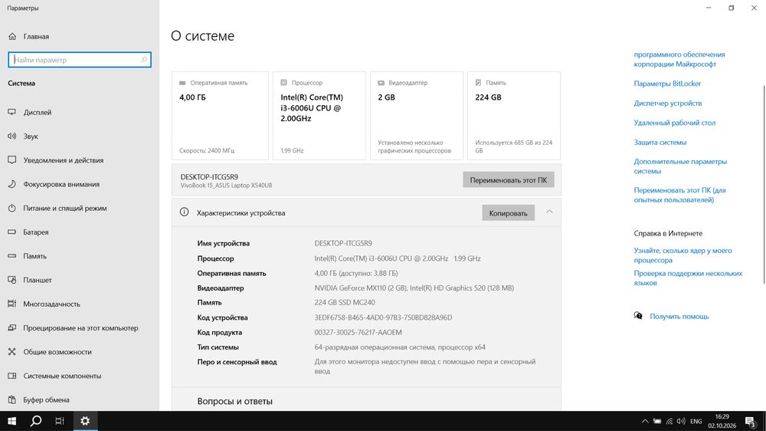766x431 pixels.
Task: Select the Память 224 GB card
Action: [x=514, y=116]
